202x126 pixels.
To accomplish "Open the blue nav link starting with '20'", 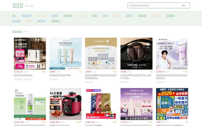I will point(41,21).
